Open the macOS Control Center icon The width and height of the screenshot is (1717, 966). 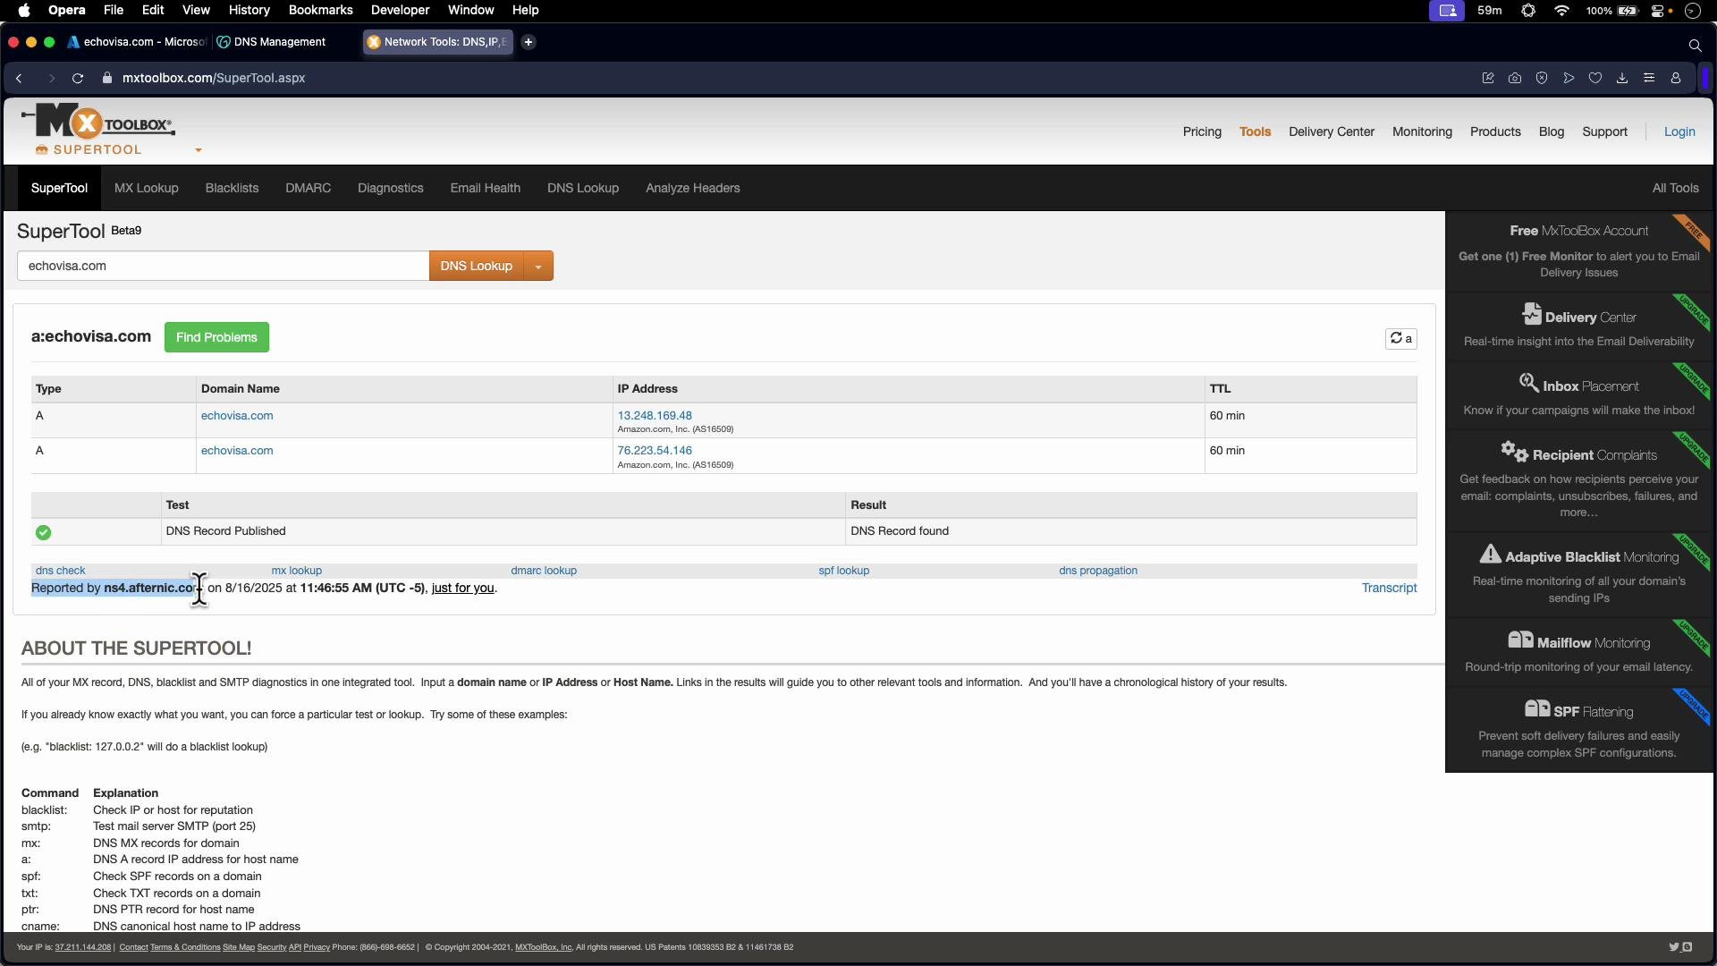[1660, 11]
